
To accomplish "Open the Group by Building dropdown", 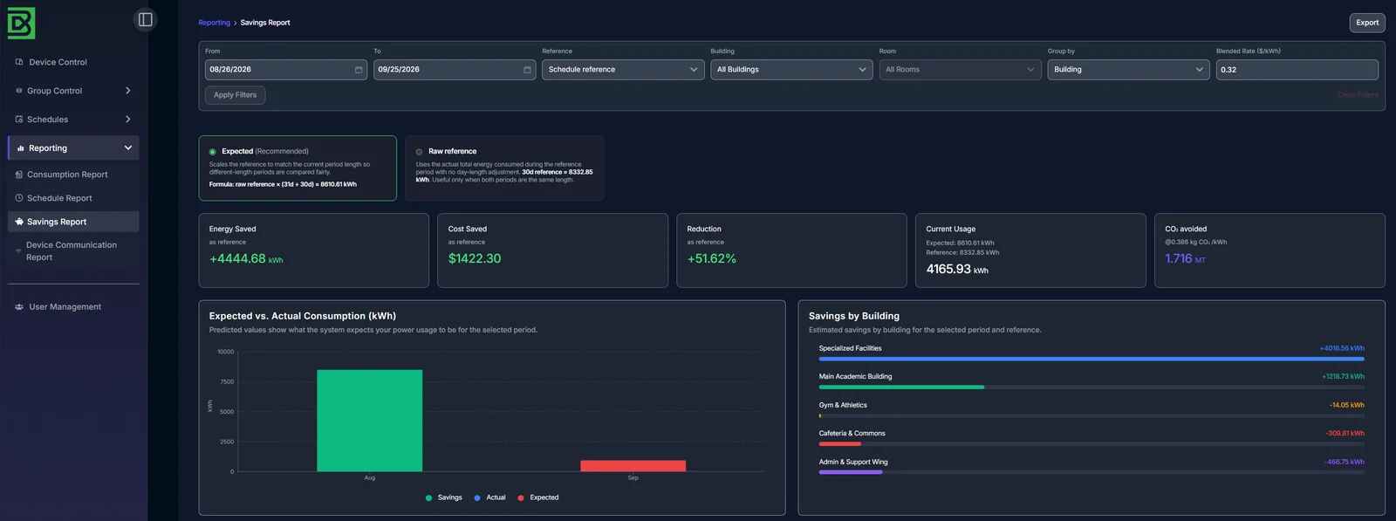I will [1128, 70].
